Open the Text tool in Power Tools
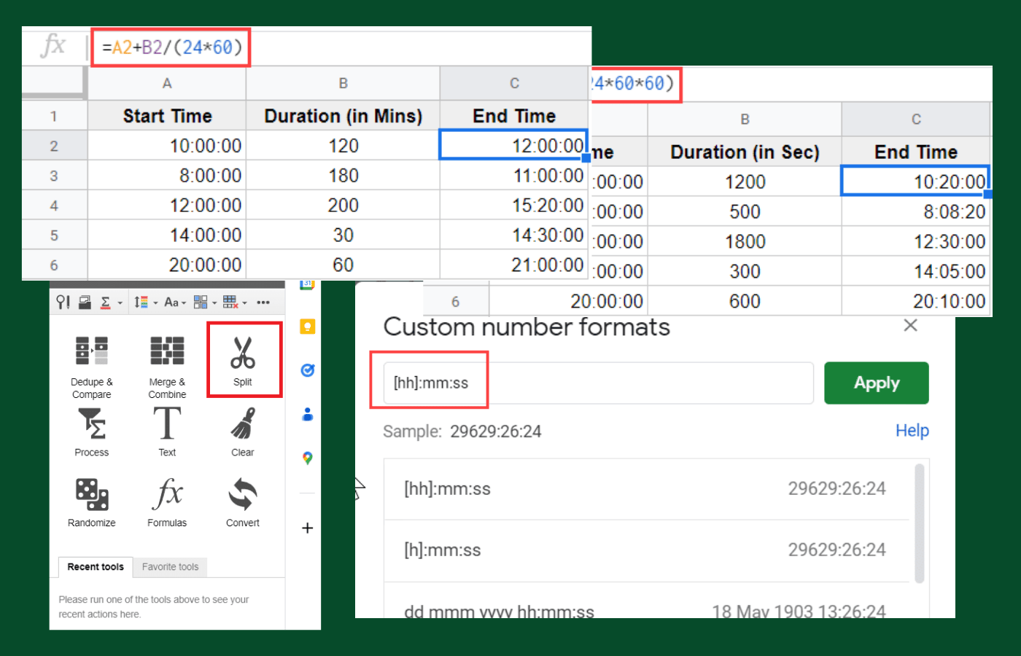 (166, 432)
